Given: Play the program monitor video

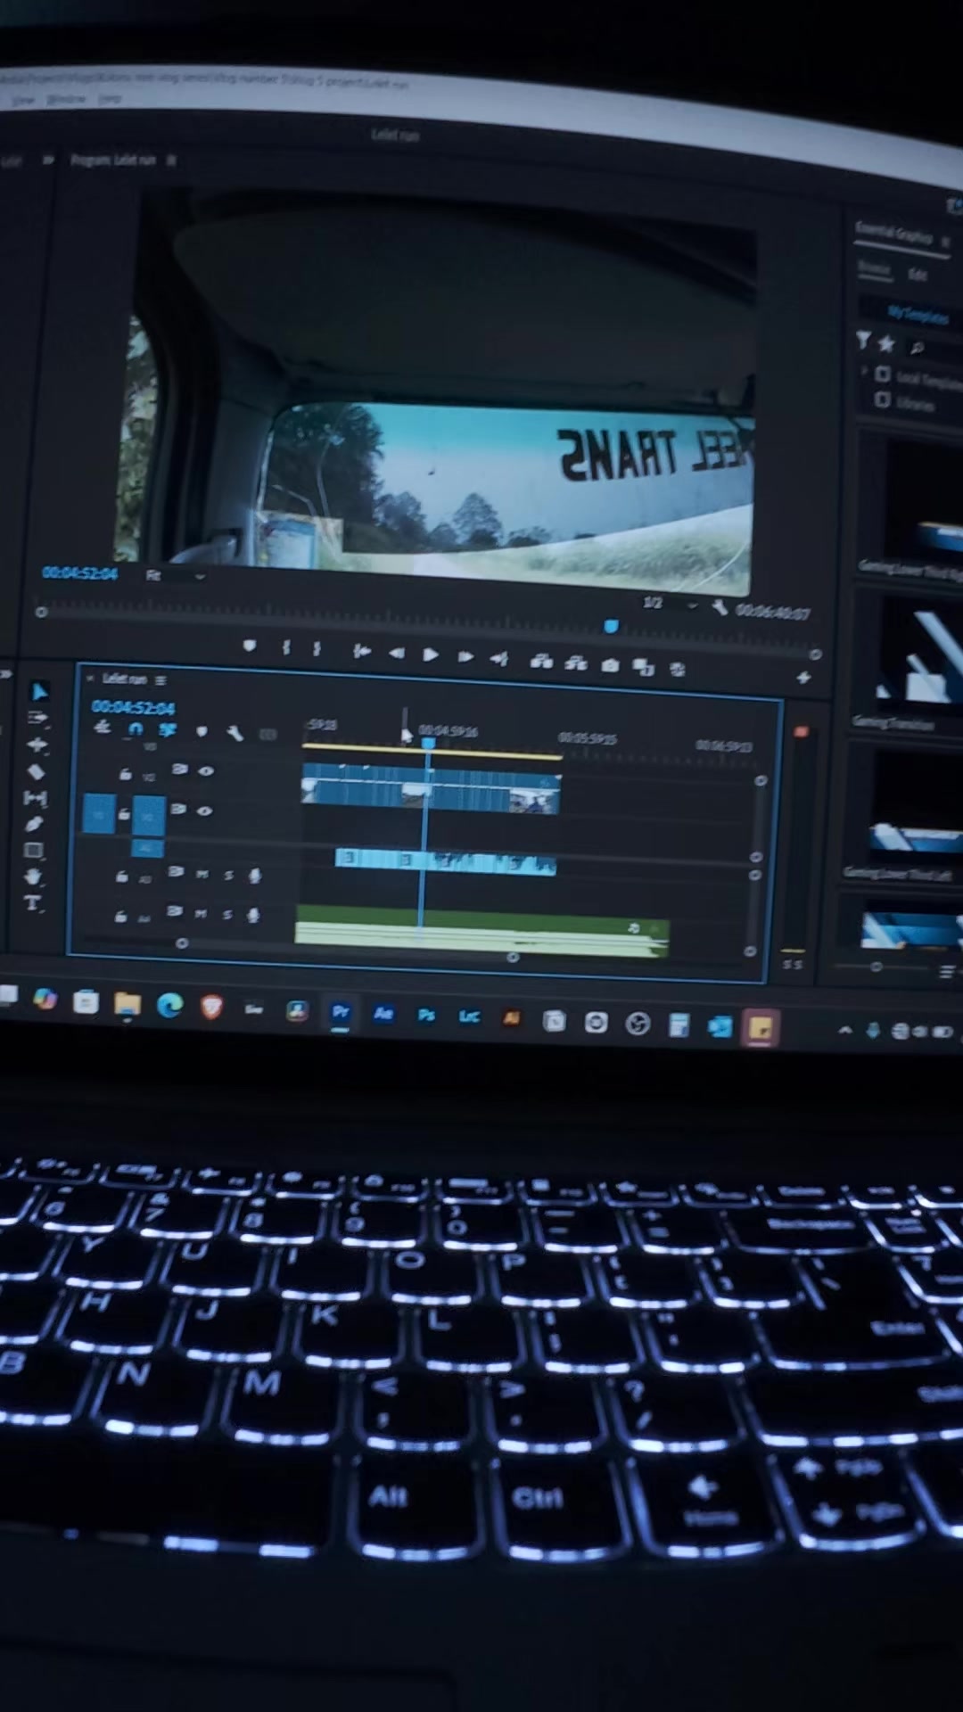Looking at the screenshot, I should coord(431,655).
